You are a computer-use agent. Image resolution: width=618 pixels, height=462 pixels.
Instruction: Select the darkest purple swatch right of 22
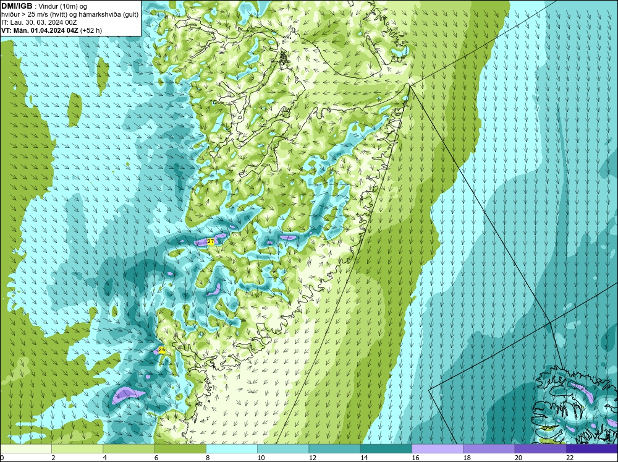tap(592, 448)
